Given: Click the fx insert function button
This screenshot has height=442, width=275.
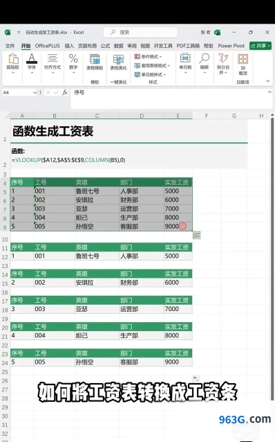Looking at the screenshot, I should 65,92.
